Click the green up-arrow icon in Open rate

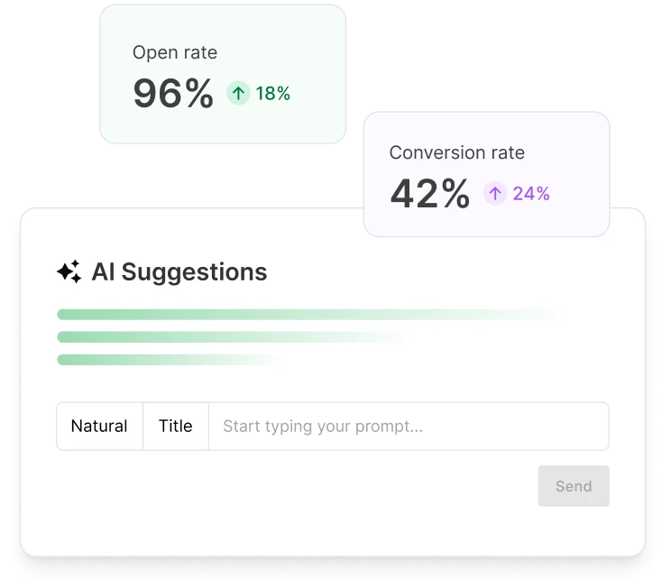click(x=238, y=93)
